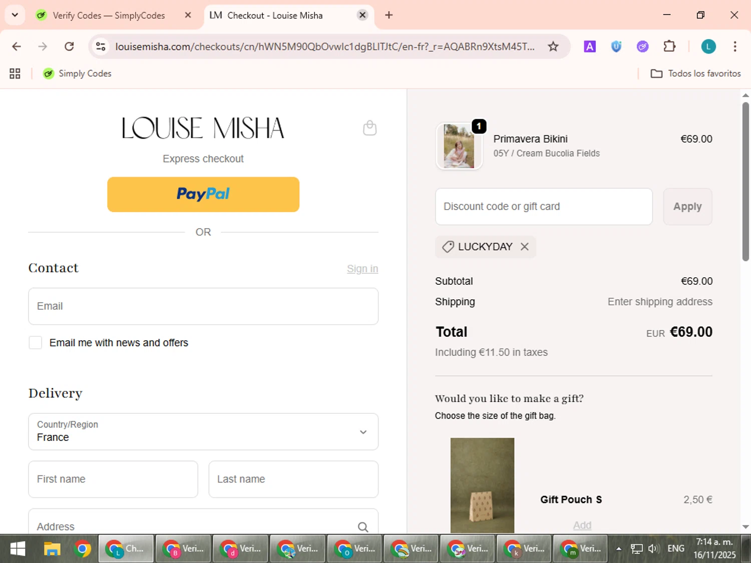
Task: Open Todos los favoritos folder
Action: (695, 74)
